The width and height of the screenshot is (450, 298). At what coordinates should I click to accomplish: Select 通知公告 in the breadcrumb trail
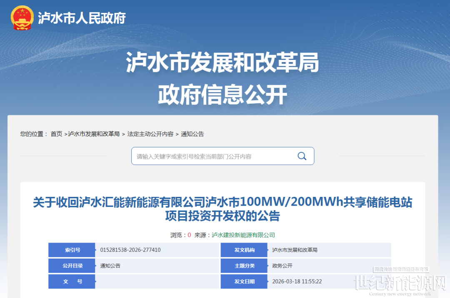point(192,134)
